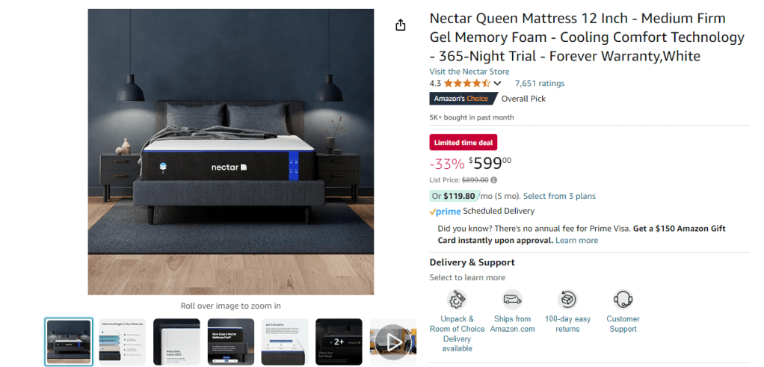Open the Select from 3 plans options

click(x=559, y=196)
